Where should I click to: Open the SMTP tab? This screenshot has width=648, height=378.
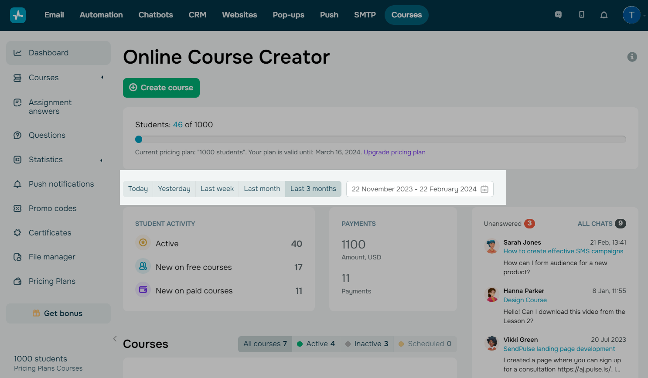tap(365, 15)
